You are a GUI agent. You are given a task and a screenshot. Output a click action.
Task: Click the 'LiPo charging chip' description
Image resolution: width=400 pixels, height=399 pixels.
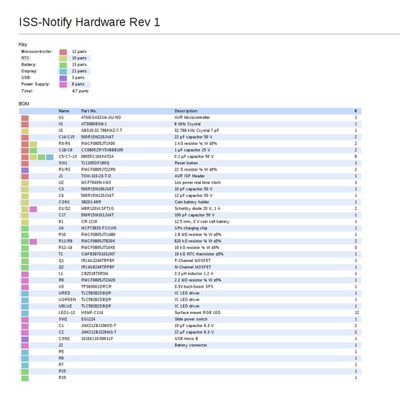pyautogui.click(x=191, y=228)
